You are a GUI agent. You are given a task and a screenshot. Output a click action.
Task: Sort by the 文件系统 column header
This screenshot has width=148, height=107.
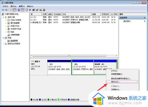(x=57, y=14)
